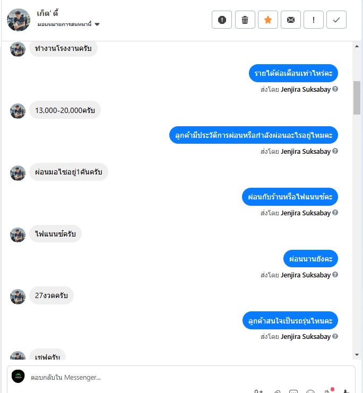This screenshot has height=393, width=363.
Task: Click the sender name Jenjira Suksabay under income question
Action: (x=306, y=89)
